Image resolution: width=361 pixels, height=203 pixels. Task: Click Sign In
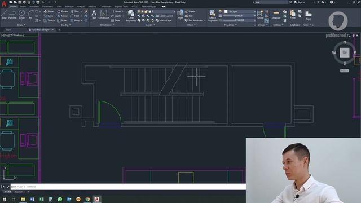[299, 2]
